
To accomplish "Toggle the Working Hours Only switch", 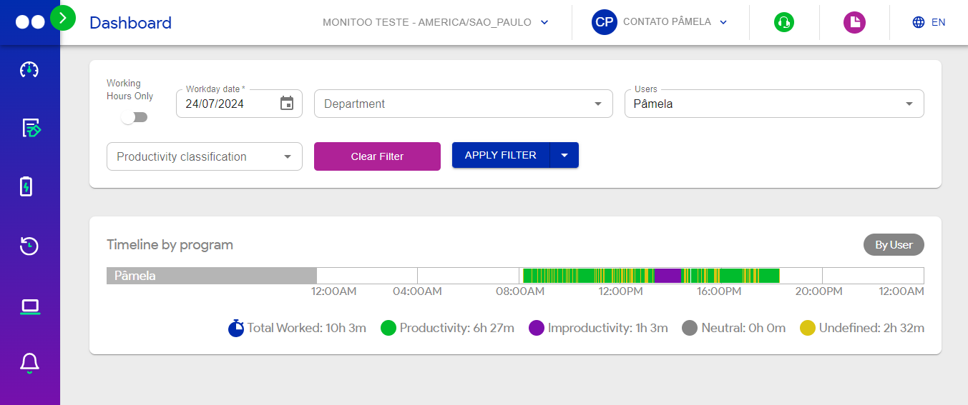I will (x=134, y=117).
